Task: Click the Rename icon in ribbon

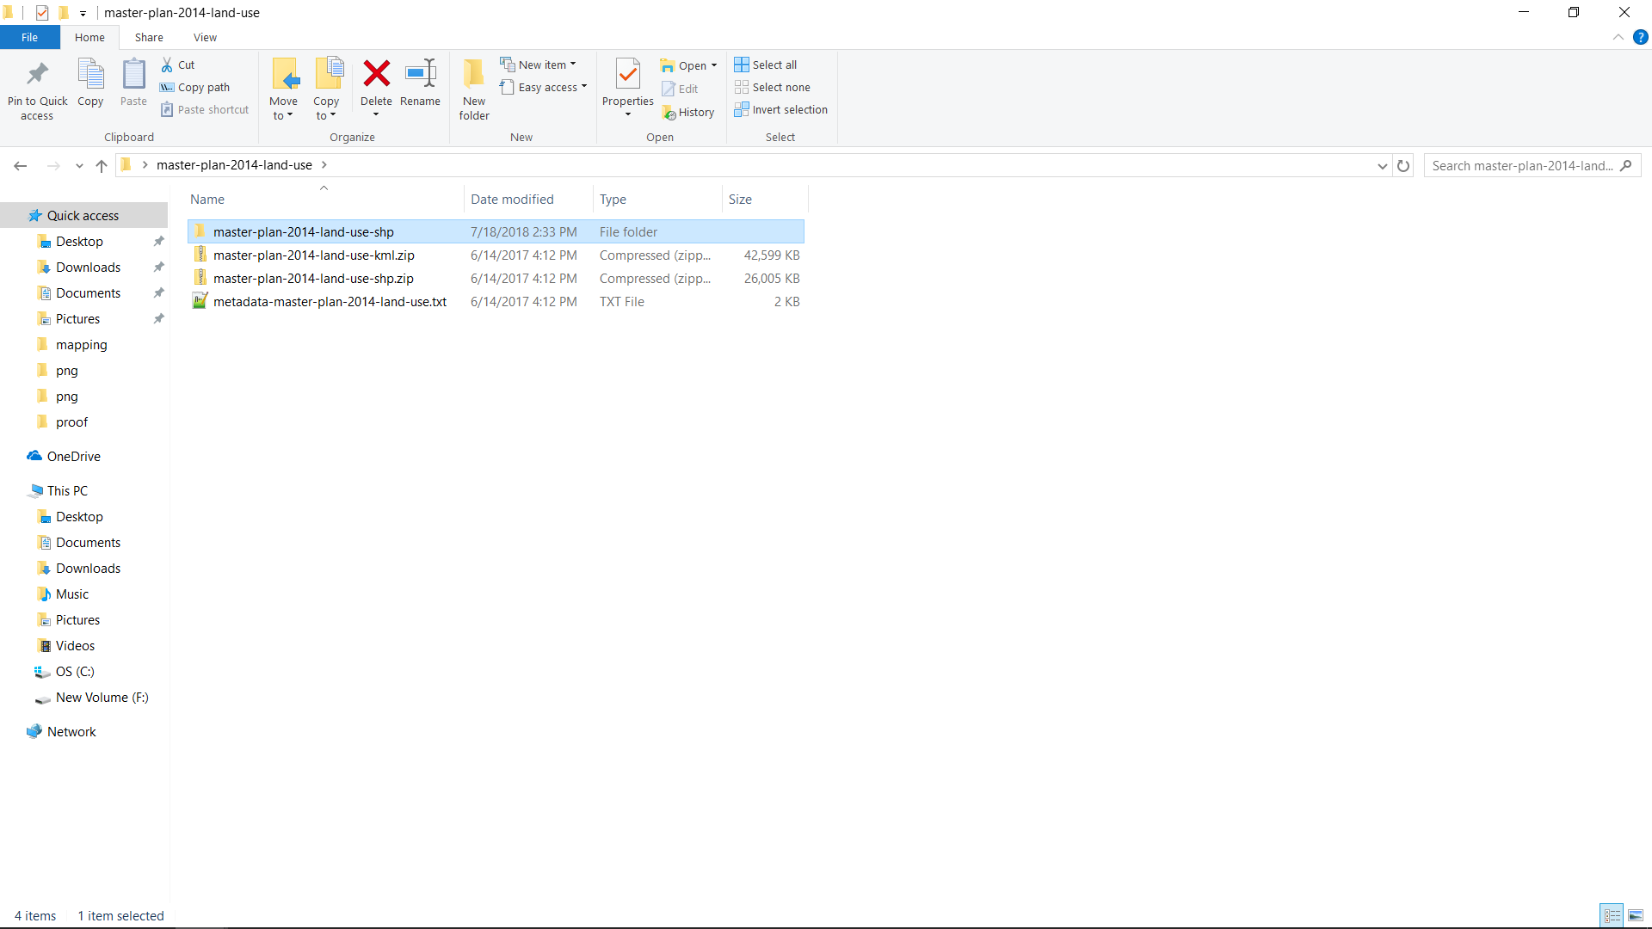Action: [420, 74]
